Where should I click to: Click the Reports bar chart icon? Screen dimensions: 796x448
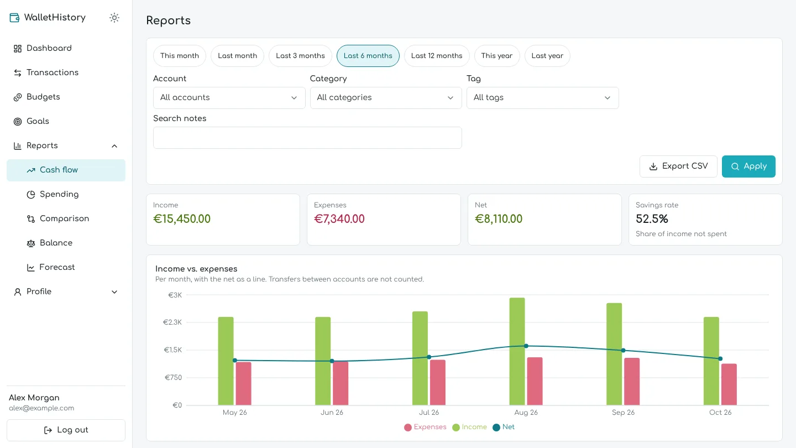click(18, 146)
